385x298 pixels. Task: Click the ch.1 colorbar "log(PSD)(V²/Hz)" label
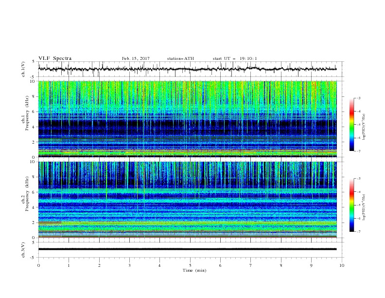click(365, 127)
